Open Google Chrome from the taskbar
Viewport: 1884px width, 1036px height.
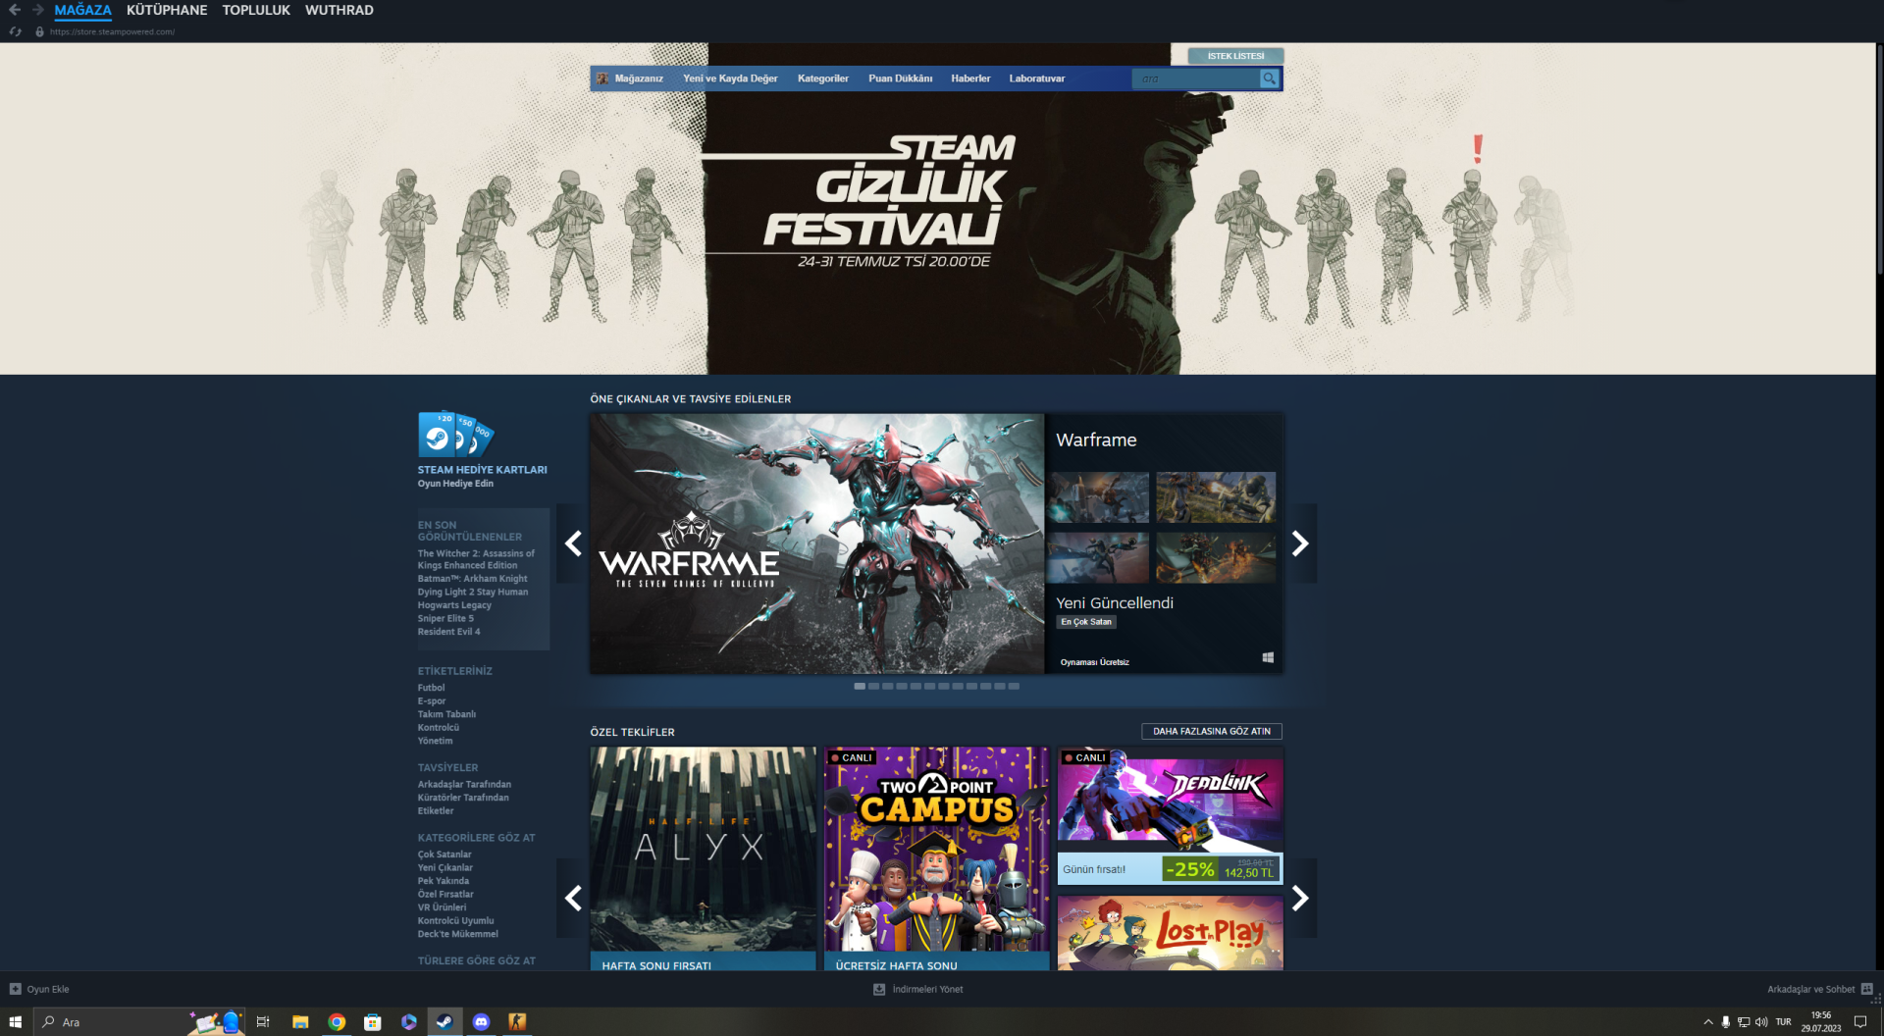pos(337,1022)
